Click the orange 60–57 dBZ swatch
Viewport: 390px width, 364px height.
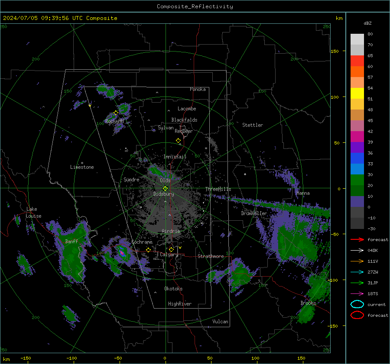(x=357, y=72)
